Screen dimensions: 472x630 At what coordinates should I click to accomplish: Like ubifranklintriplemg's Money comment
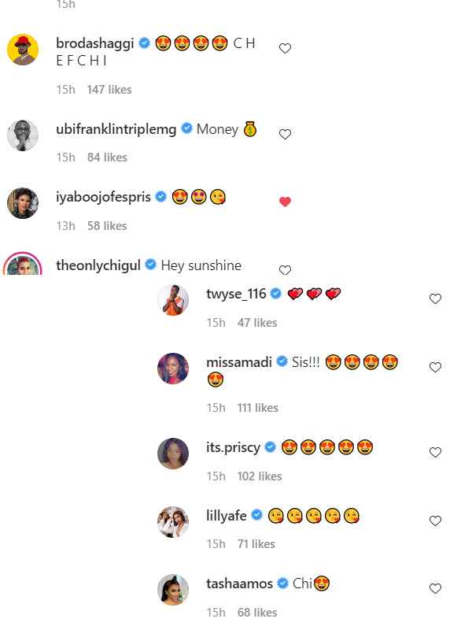click(285, 134)
